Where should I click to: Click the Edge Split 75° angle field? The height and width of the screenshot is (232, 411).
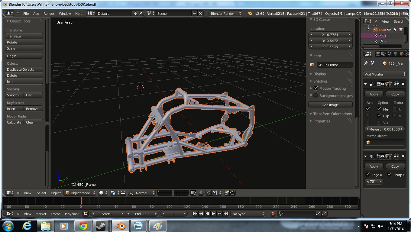click(x=374, y=181)
